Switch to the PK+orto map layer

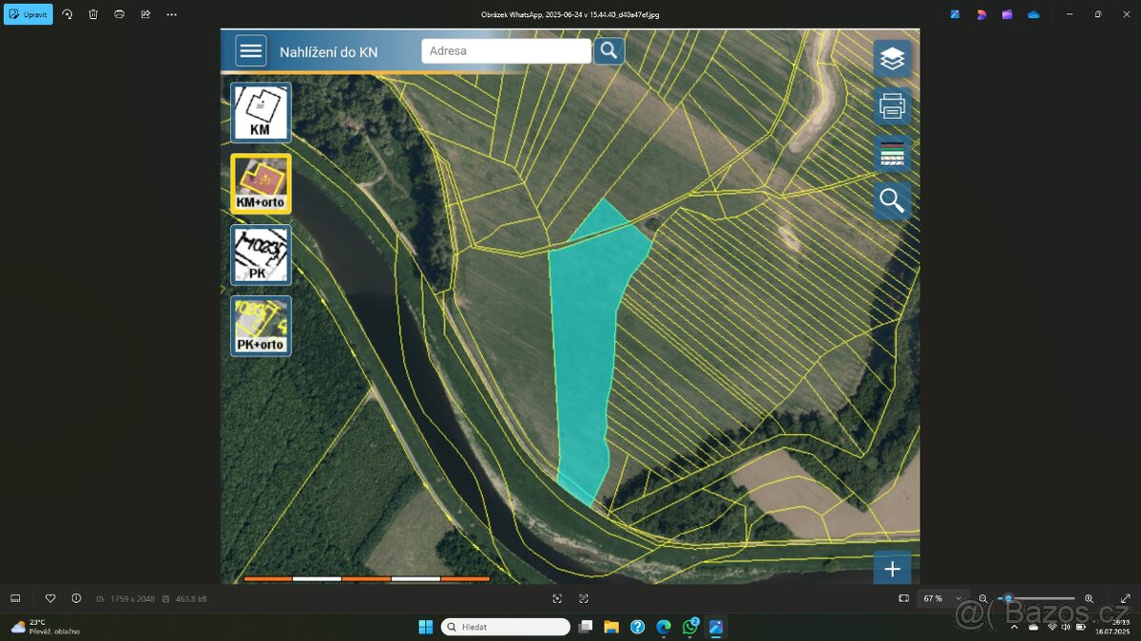click(x=261, y=326)
